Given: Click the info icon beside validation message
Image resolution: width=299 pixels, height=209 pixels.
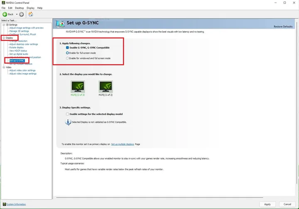Looking at the screenshot, I should point(69,122).
